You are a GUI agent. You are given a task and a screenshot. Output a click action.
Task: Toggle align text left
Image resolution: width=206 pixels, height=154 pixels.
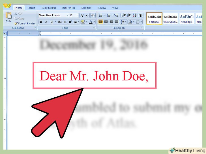tap(101, 22)
